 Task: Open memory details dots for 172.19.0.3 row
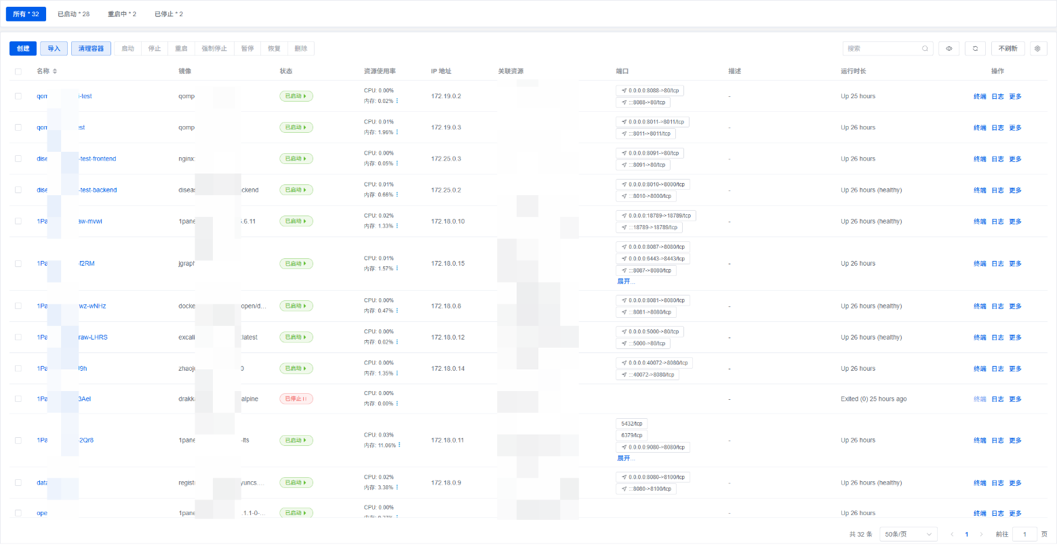(397, 132)
